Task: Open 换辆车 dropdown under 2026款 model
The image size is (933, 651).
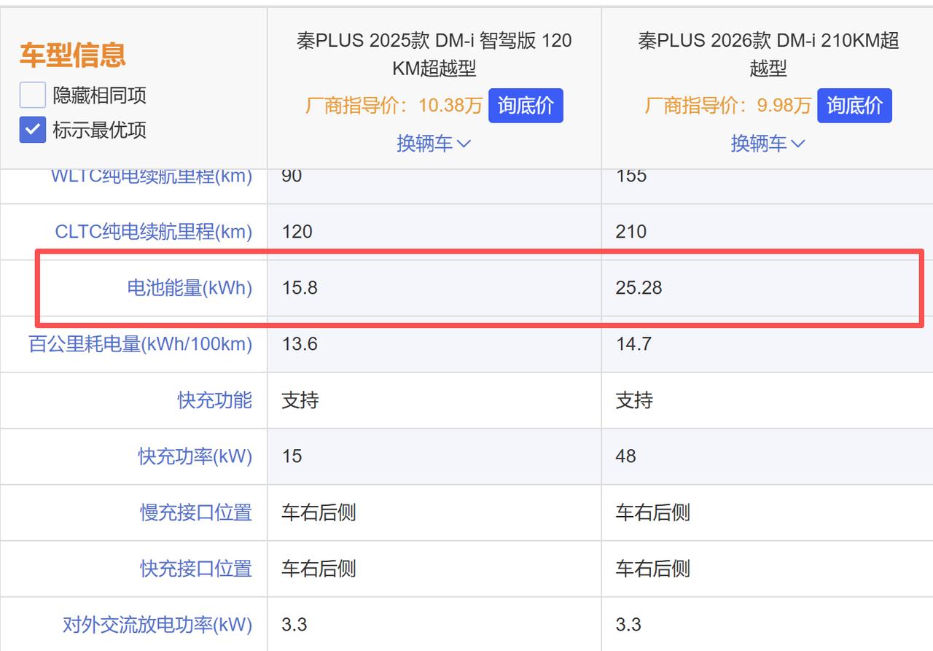Action: (x=768, y=144)
